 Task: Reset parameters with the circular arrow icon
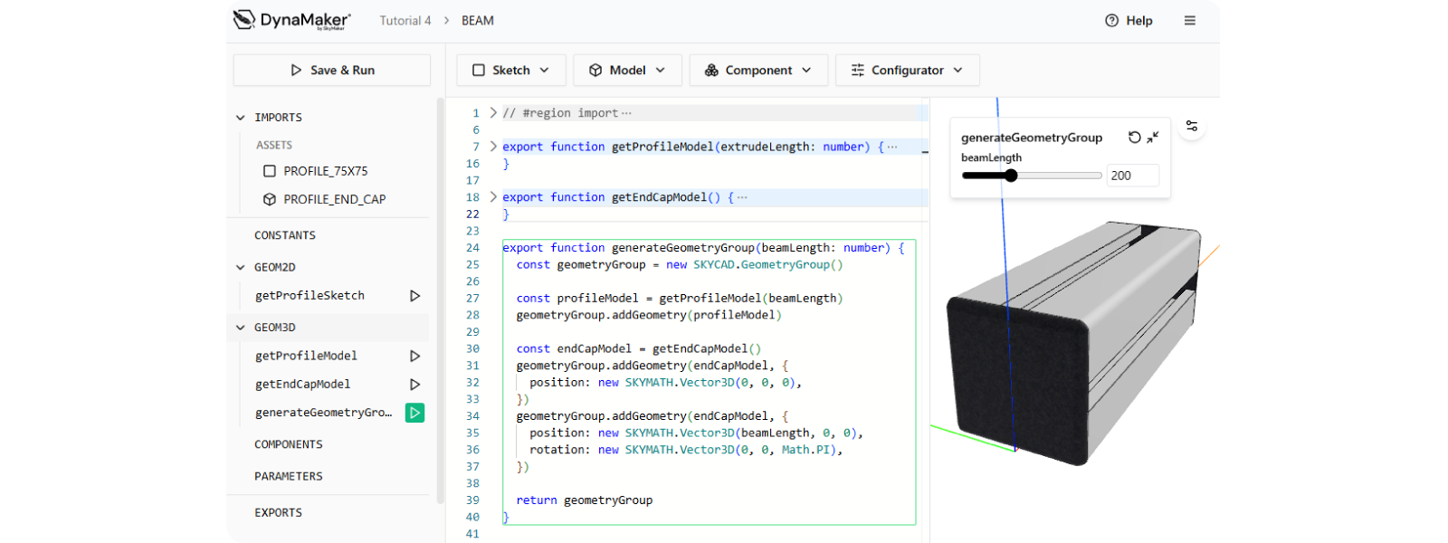(x=1134, y=138)
